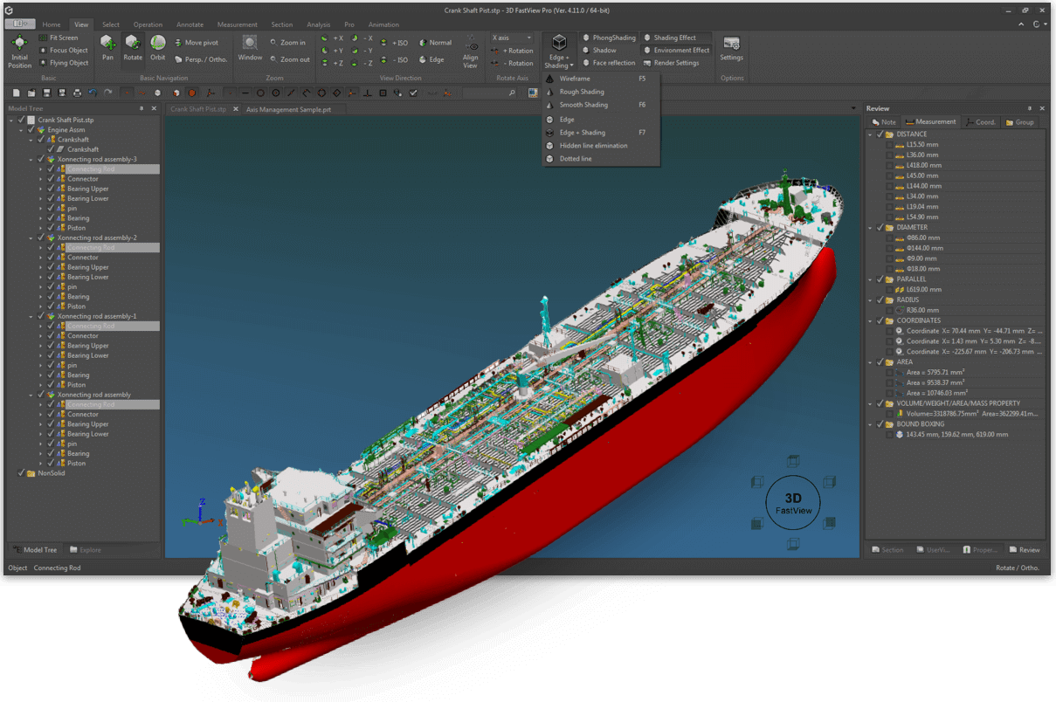This screenshot has height=702, width=1056.
Task: Toggle Face reflection option
Action: (x=610, y=63)
